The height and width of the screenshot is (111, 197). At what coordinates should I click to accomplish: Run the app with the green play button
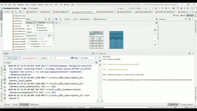(x=146, y=8)
